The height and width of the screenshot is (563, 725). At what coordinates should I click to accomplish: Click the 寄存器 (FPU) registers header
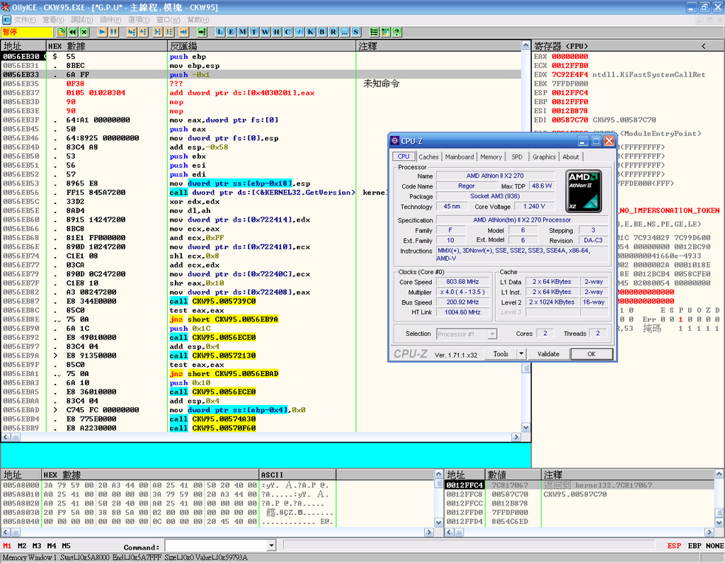coord(628,46)
